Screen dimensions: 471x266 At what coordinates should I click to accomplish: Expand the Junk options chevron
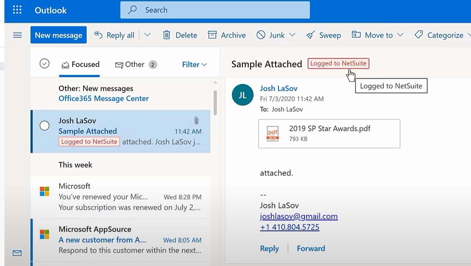[x=292, y=35]
